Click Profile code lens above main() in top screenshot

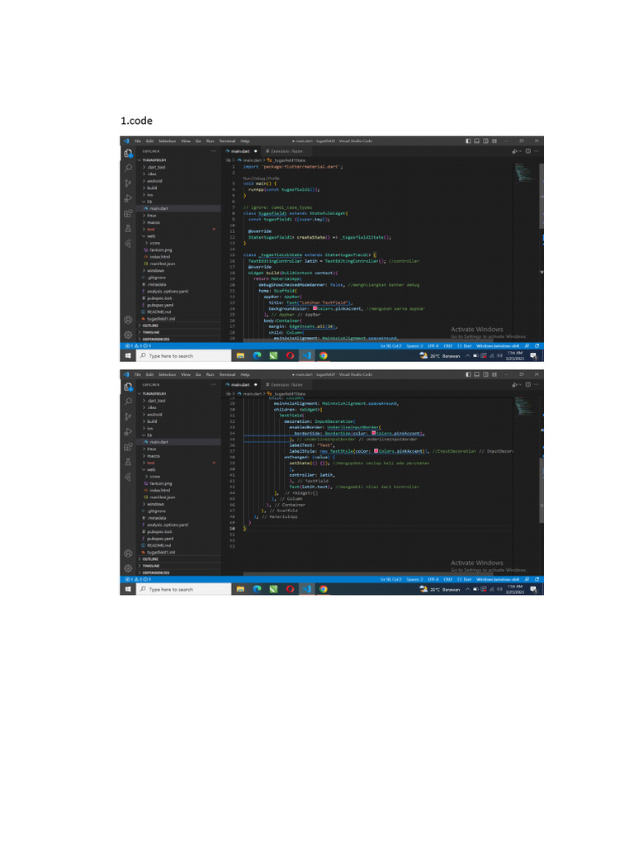(x=274, y=178)
